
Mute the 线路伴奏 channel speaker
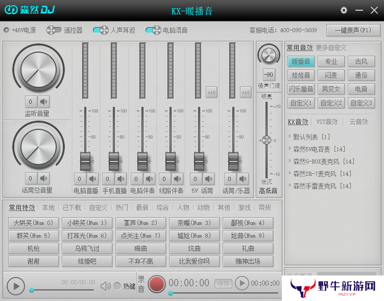coord(178,179)
